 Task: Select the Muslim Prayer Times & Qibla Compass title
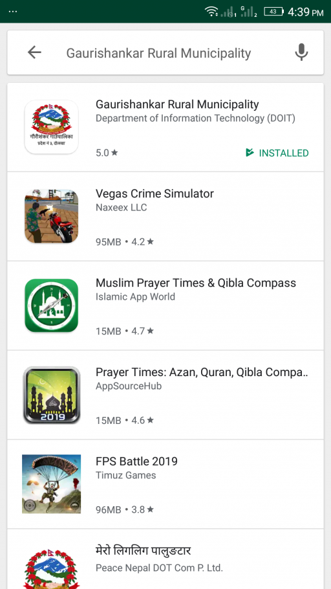tap(196, 283)
